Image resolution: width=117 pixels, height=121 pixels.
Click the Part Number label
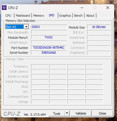20,48
